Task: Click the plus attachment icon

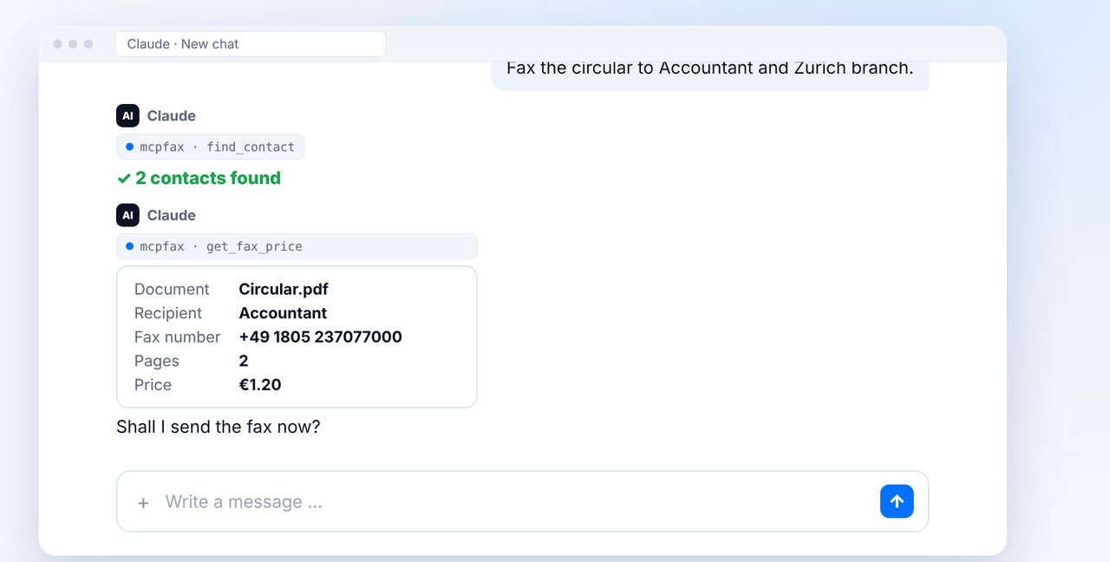Action: tap(143, 502)
